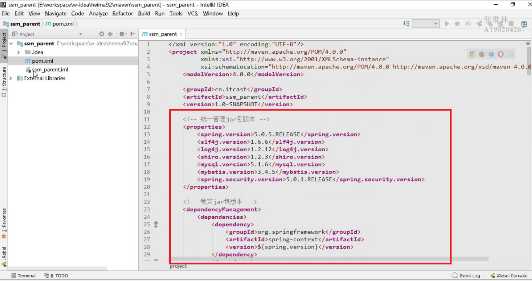Click the editor vertical scrollbar

(x=528, y=60)
